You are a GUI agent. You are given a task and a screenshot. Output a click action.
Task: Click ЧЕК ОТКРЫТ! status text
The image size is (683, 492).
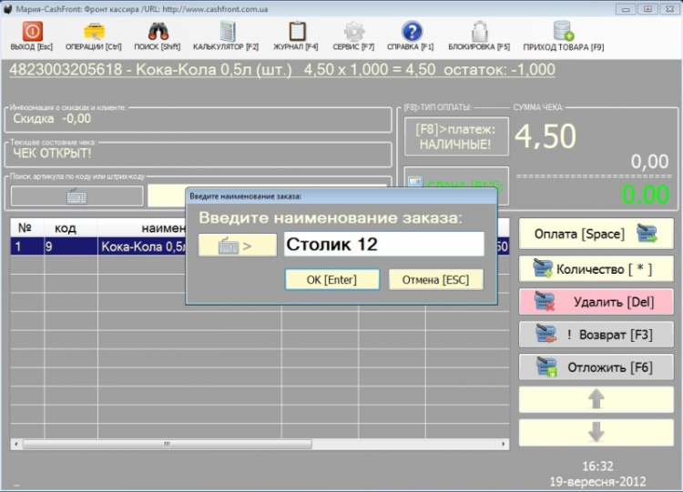[x=52, y=153]
